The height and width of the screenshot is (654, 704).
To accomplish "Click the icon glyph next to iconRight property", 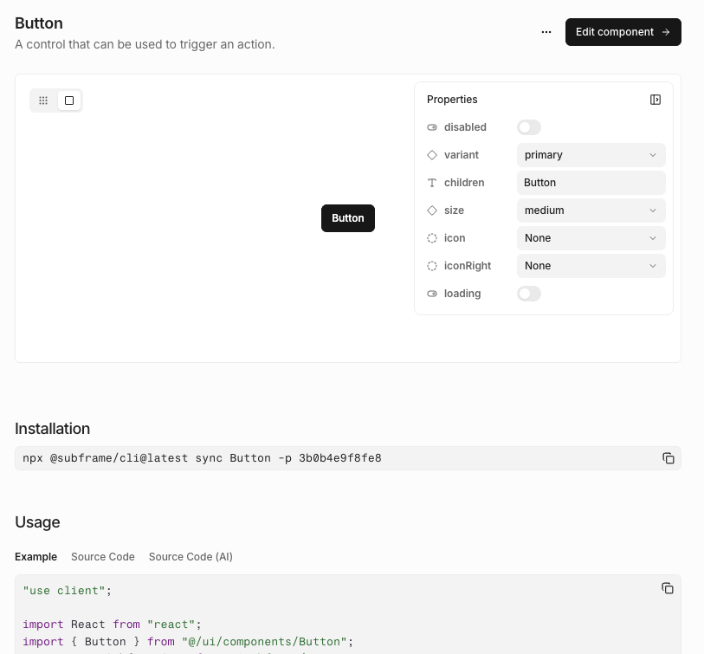I will [x=432, y=266].
